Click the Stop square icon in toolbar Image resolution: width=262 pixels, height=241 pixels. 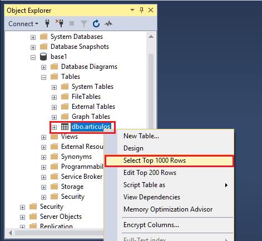pyautogui.click(x=72, y=23)
